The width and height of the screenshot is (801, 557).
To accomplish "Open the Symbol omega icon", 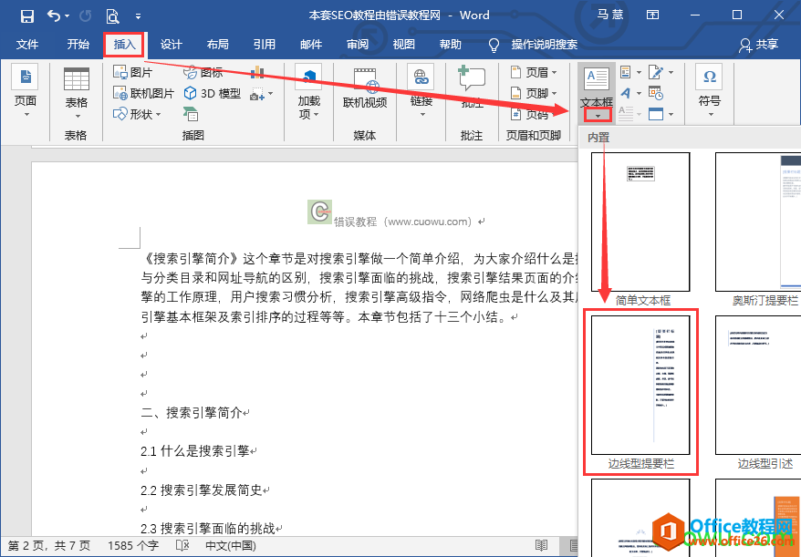I will (x=709, y=77).
